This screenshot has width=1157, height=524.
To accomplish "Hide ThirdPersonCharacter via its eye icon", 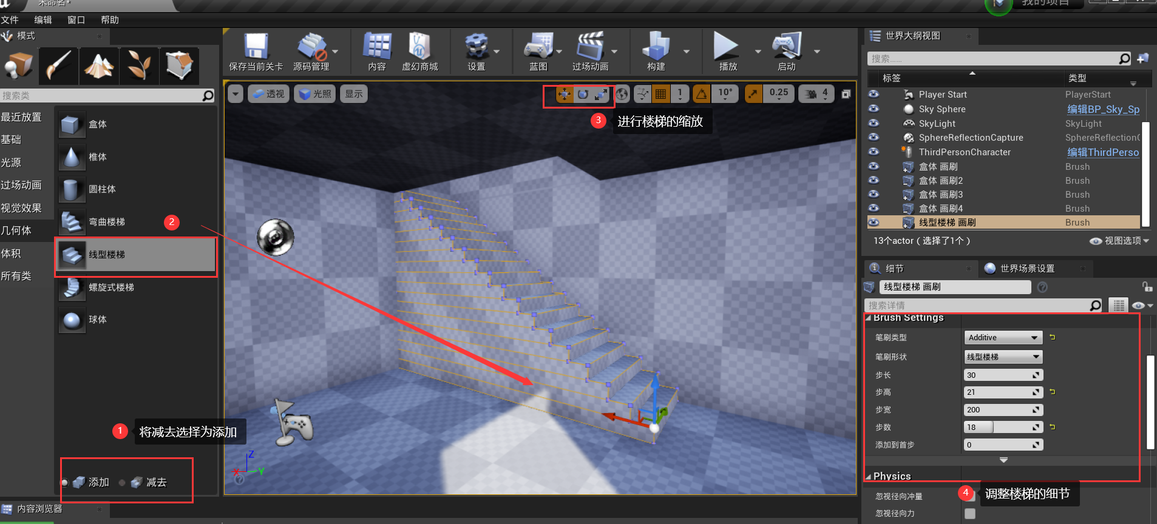I will click(874, 152).
